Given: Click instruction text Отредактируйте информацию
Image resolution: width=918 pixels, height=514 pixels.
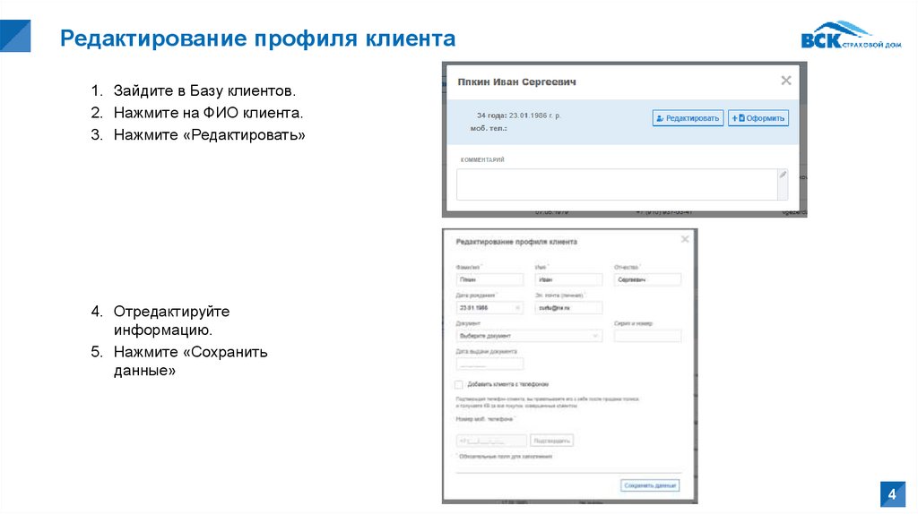Looking at the screenshot, I should click(x=171, y=321).
